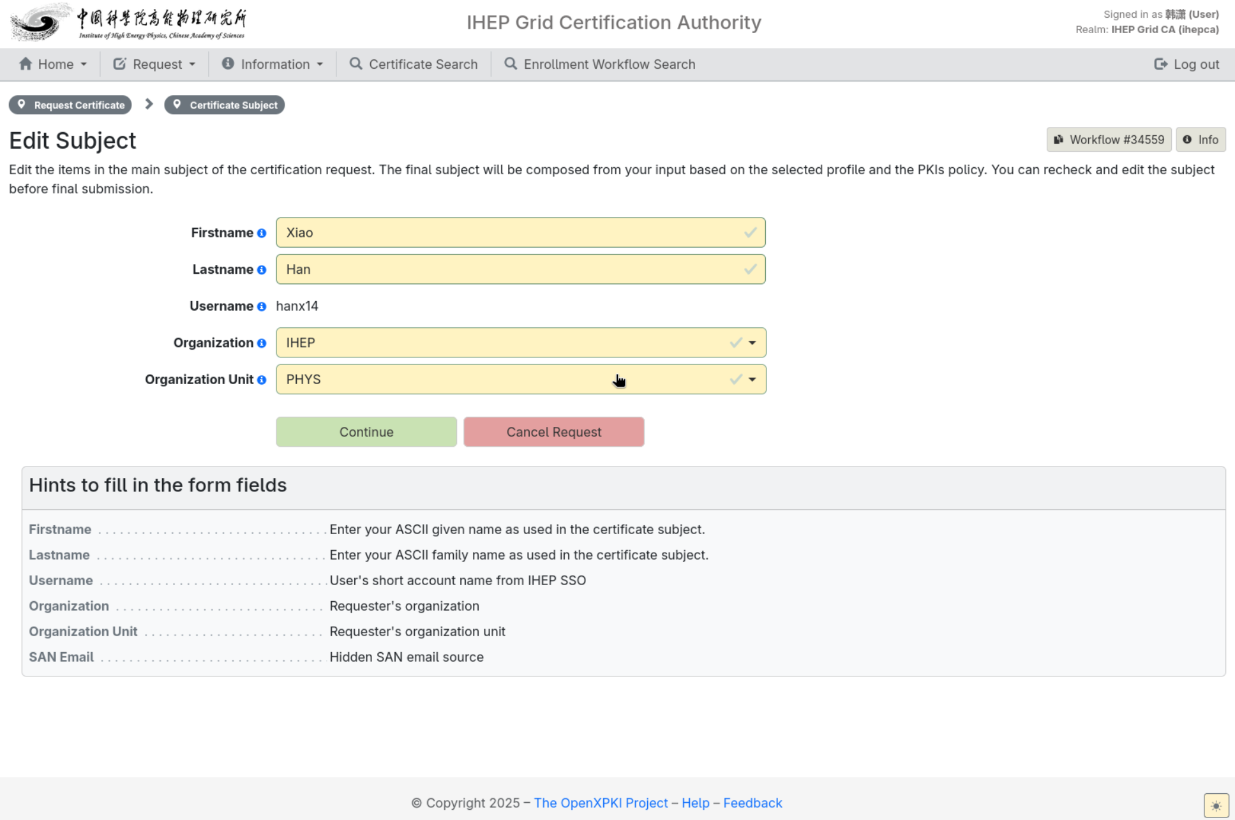1235x820 pixels.
Task: Click the Lastname field containing Han
Action: tap(521, 269)
